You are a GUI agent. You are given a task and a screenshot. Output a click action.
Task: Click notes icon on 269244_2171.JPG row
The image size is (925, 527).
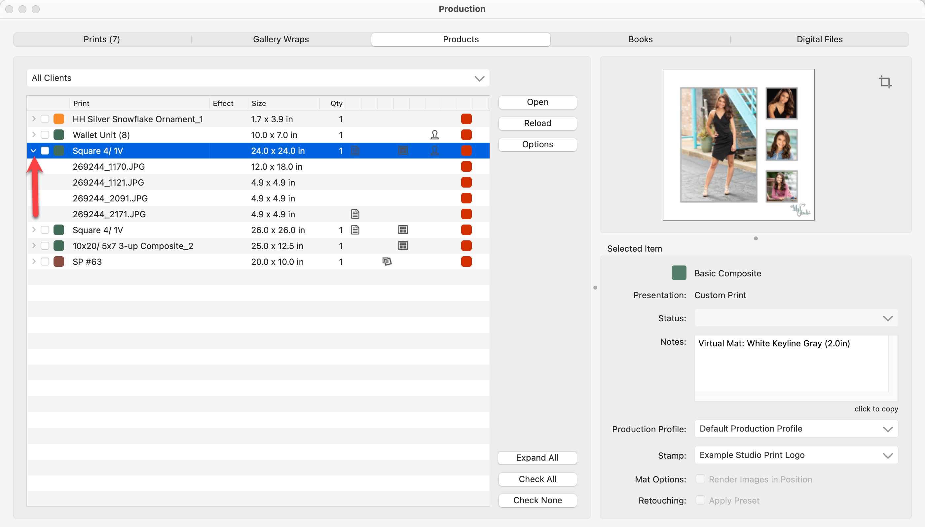(x=355, y=214)
